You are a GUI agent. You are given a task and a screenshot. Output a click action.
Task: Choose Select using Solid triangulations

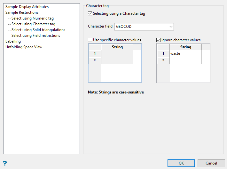tap(38, 30)
